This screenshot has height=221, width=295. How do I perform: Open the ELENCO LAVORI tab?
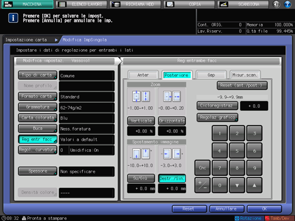point(82,4)
